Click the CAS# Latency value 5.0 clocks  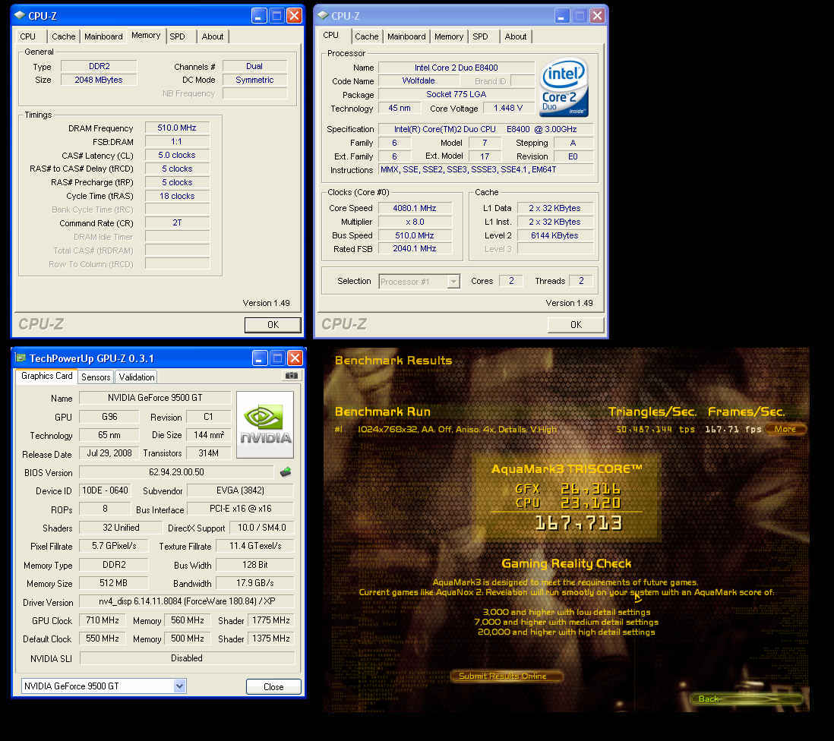[x=176, y=155]
